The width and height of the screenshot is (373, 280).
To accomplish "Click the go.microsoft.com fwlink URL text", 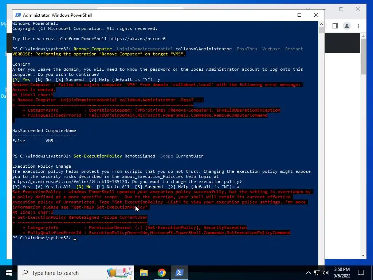I will (70, 182).
